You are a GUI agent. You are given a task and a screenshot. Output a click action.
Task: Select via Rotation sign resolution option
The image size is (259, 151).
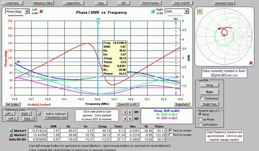click(200, 125)
